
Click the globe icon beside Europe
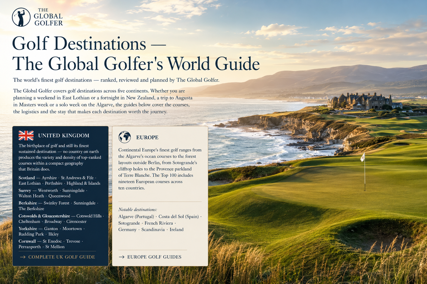pyautogui.click(x=125, y=137)
